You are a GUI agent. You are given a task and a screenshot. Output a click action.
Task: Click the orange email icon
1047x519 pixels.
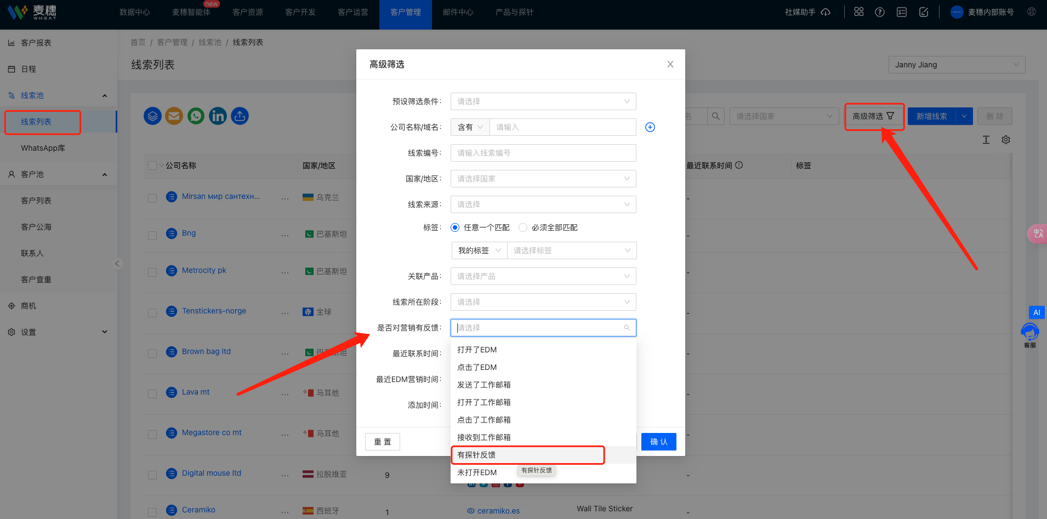174,116
